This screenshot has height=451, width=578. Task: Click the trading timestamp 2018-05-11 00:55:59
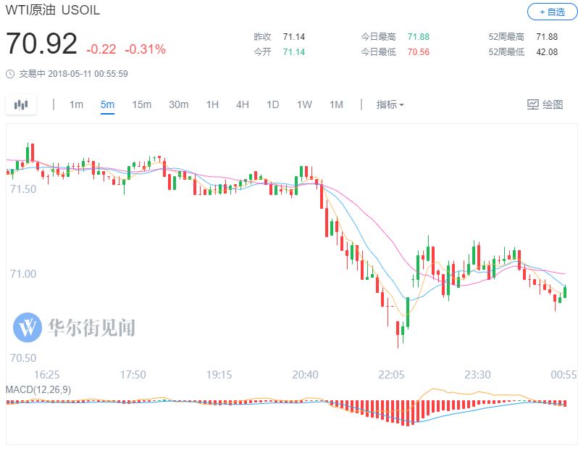pyautogui.click(x=88, y=74)
